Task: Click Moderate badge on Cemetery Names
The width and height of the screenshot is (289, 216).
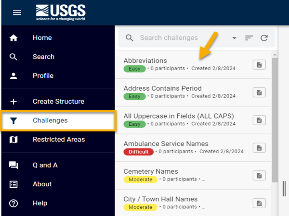Action: (141, 180)
